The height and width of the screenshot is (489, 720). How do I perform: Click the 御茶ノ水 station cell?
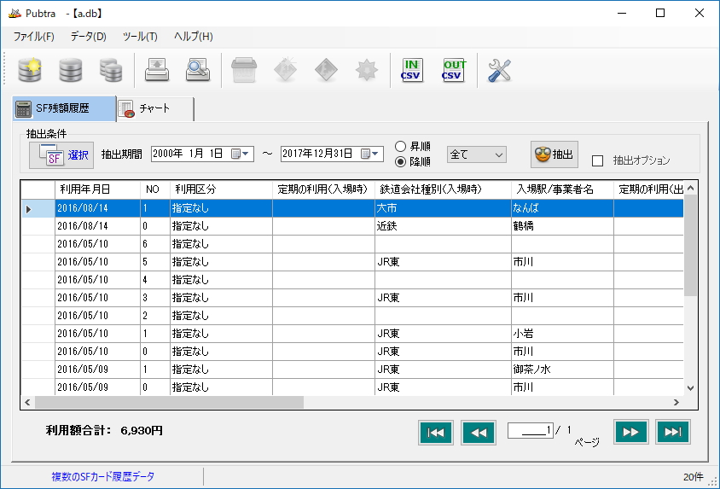pos(562,370)
